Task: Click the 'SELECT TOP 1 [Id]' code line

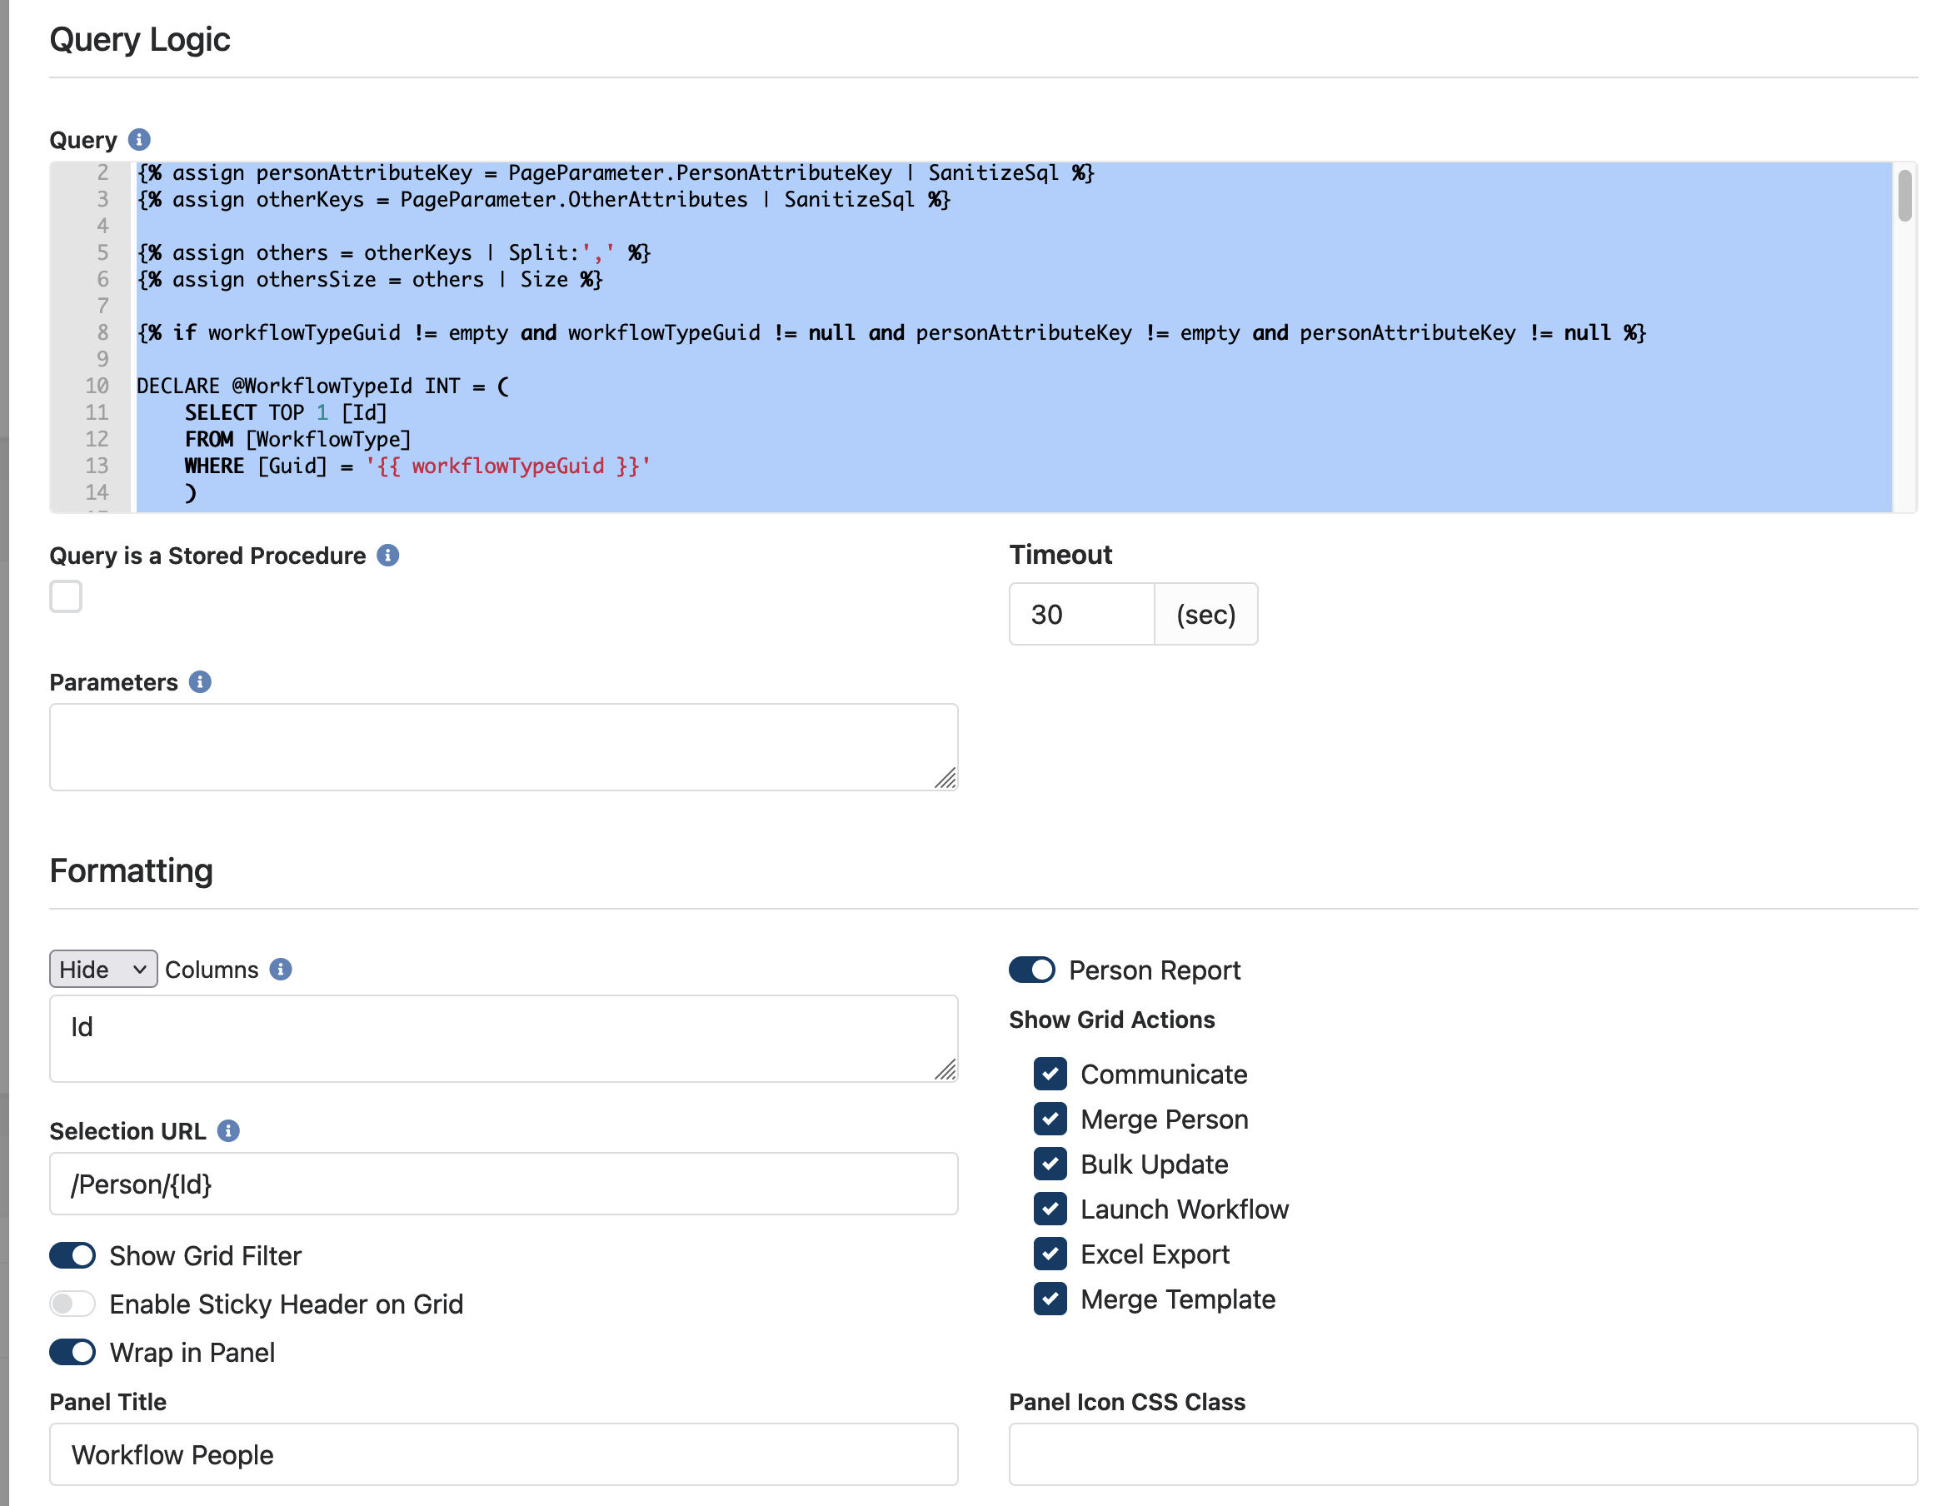Action: 286,412
